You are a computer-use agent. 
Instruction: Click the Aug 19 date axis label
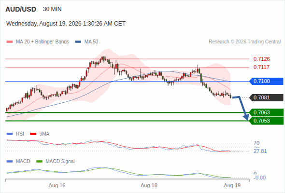(x=232, y=185)
